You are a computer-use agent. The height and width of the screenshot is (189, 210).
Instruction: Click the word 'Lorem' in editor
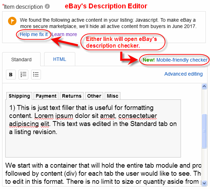tap(44, 116)
